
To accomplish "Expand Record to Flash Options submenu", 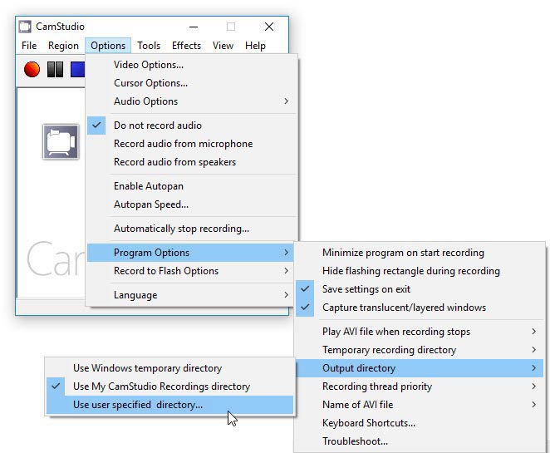I will pos(166,271).
